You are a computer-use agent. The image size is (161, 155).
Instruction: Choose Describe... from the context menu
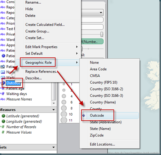click(x=33, y=78)
